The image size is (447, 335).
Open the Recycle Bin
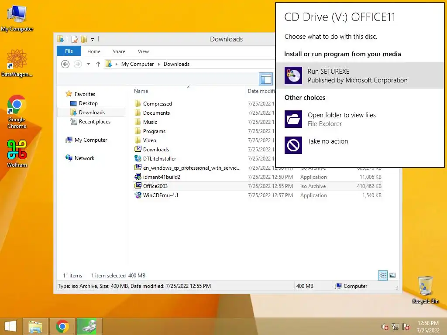425,290
